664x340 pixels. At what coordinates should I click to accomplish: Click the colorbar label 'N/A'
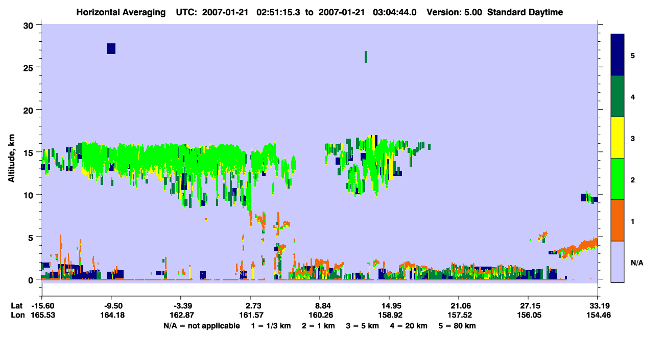pos(636,263)
